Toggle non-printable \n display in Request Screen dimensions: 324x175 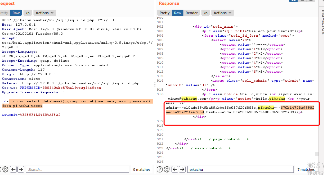(27, 13)
